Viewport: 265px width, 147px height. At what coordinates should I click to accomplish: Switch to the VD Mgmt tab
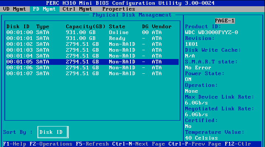click(14, 9)
